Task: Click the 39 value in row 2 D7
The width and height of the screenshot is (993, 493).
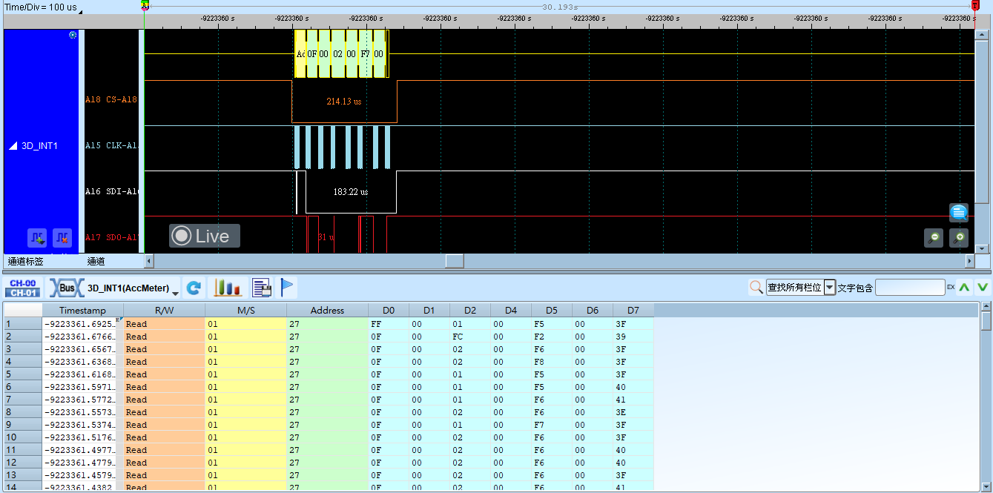Action: (x=633, y=337)
